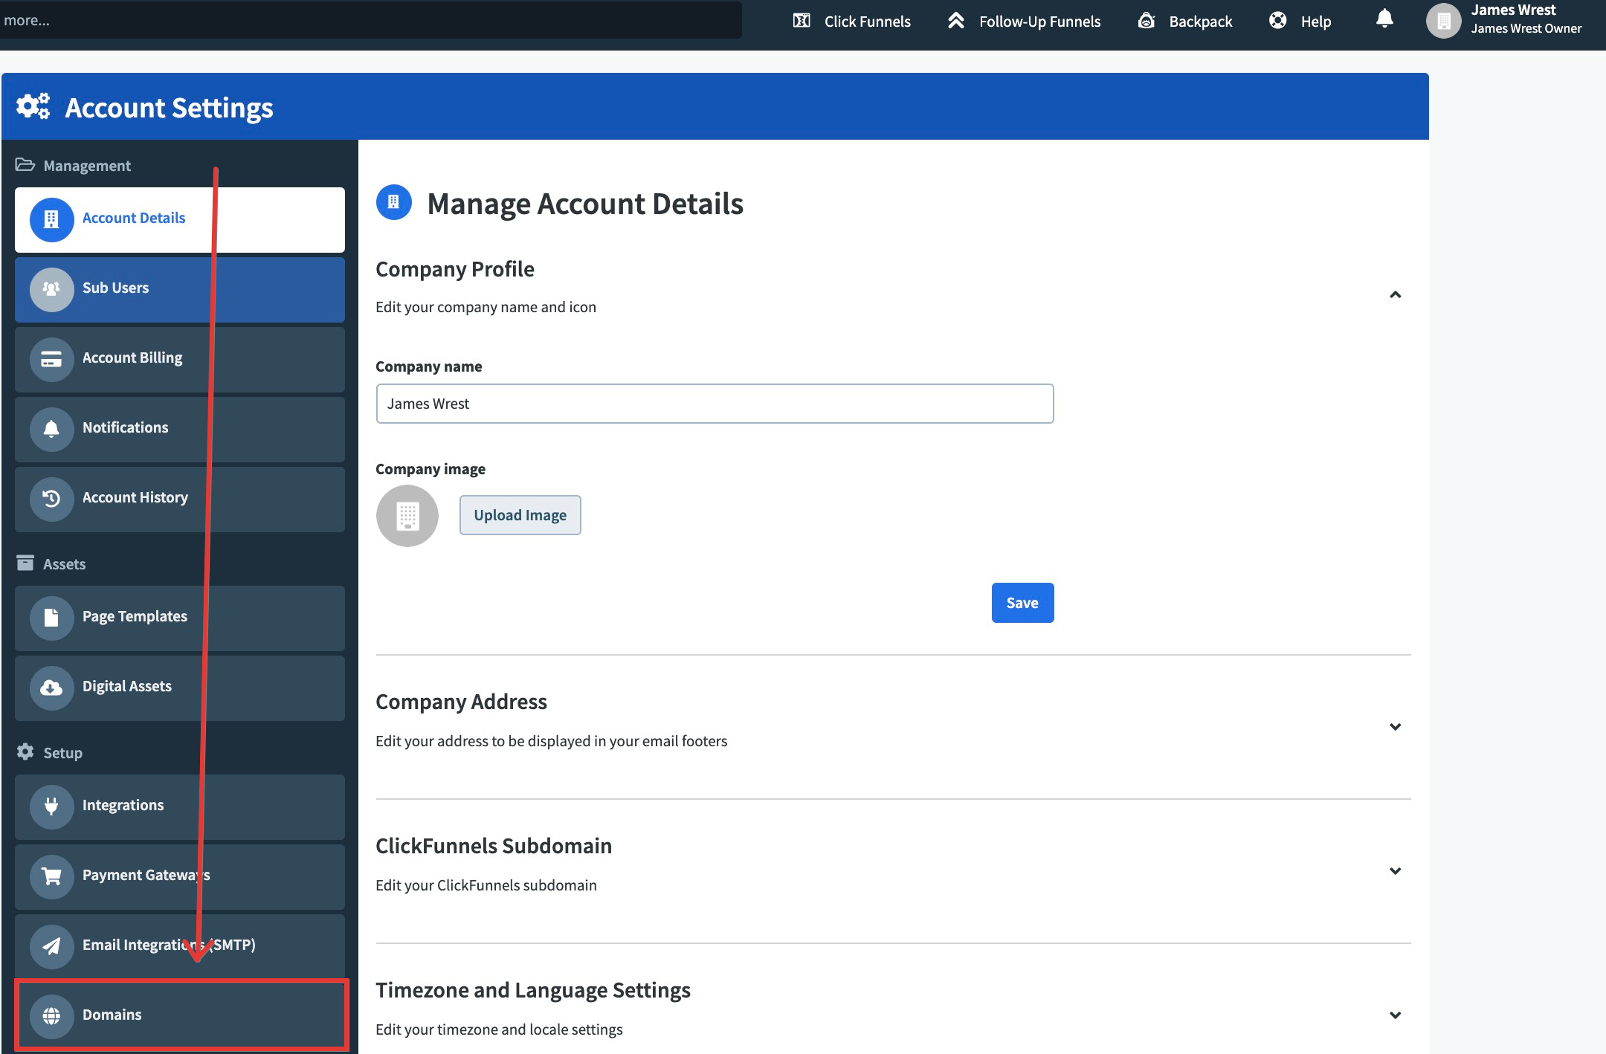This screenshot has height=1054, width=1606.
Task: Collapse the Company Profile section chevron
Action: tap(1396, 295)
